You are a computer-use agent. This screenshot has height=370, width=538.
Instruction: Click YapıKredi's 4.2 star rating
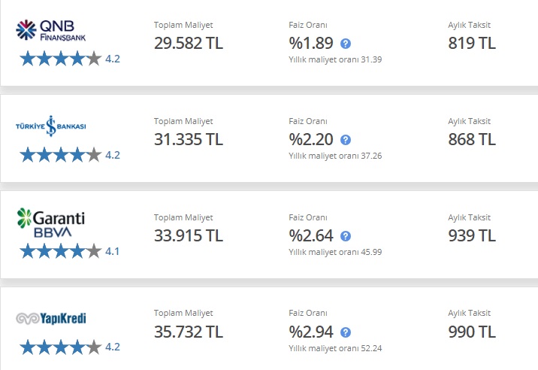(70, 347)
